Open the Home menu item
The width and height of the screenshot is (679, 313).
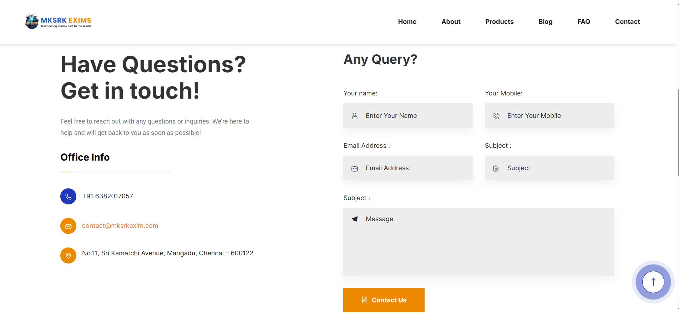tap(407, 22)
